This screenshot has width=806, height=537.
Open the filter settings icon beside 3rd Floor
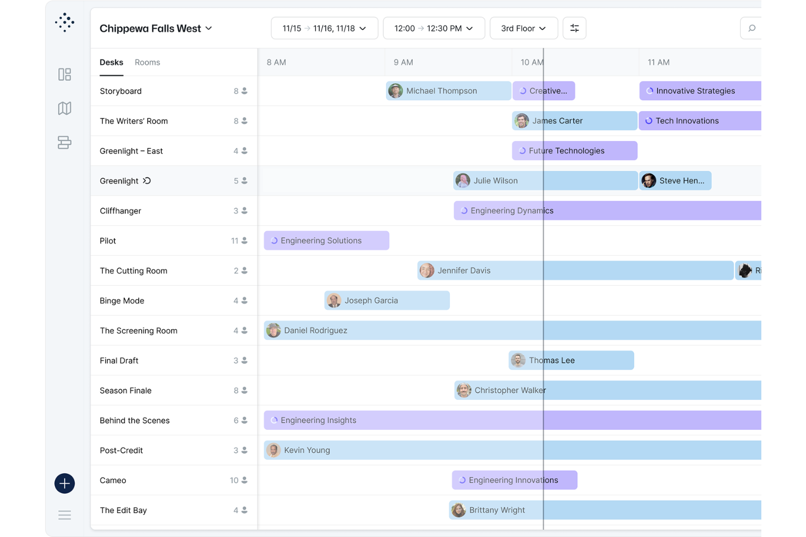(575, 28)
